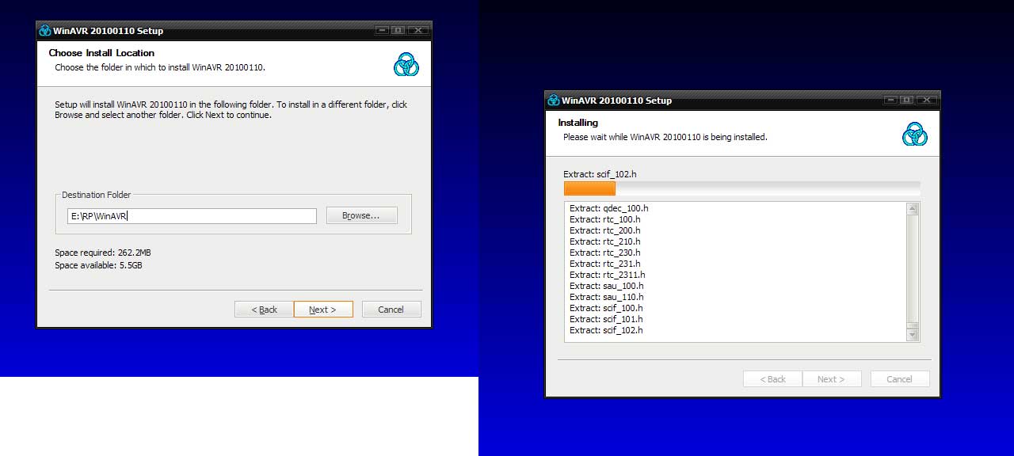Click 'Space required: 262.2MB' text
Screen dimensions: 1014x456
pyautogui.click(x=103, y=253)
